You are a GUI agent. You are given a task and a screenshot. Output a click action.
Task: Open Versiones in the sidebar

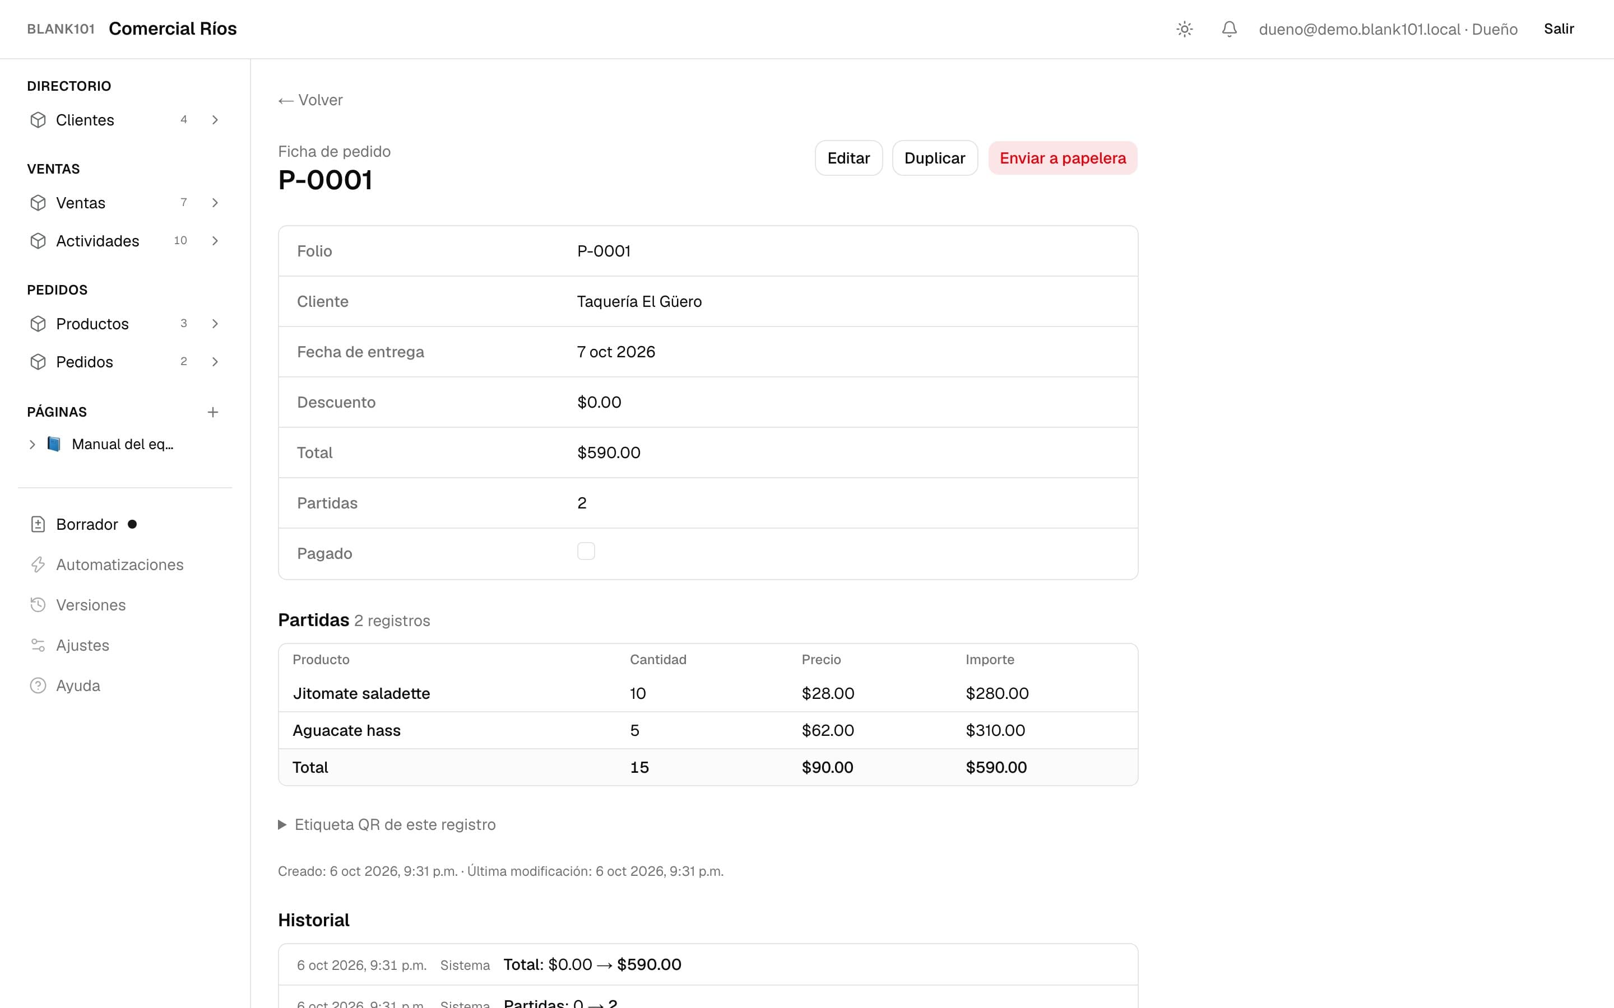coord(91,605)
